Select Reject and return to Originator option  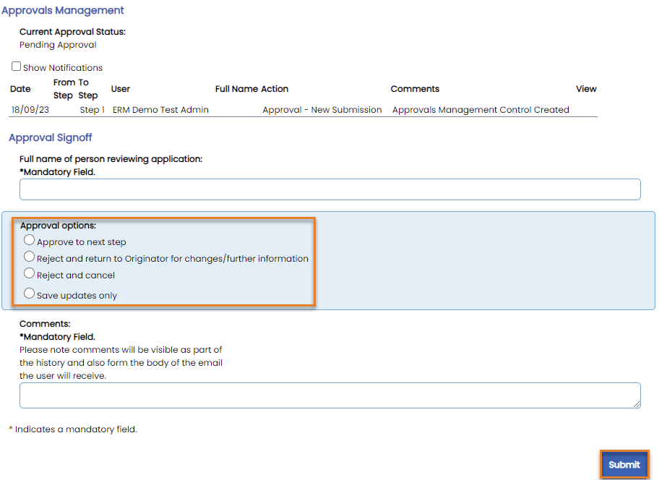click(29, 257)
